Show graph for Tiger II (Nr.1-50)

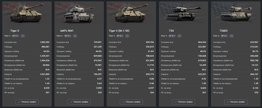pos(131,102)
